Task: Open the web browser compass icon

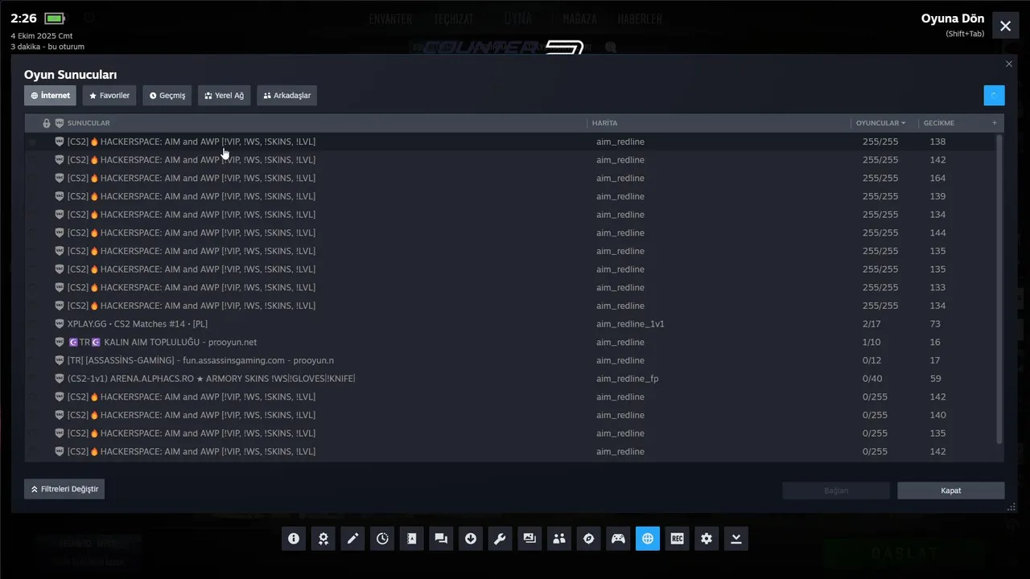Action: coord(589,539)
